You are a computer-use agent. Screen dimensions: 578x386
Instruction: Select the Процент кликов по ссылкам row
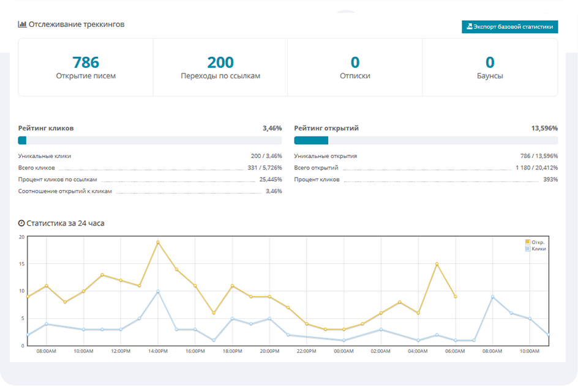click(150, 180)
